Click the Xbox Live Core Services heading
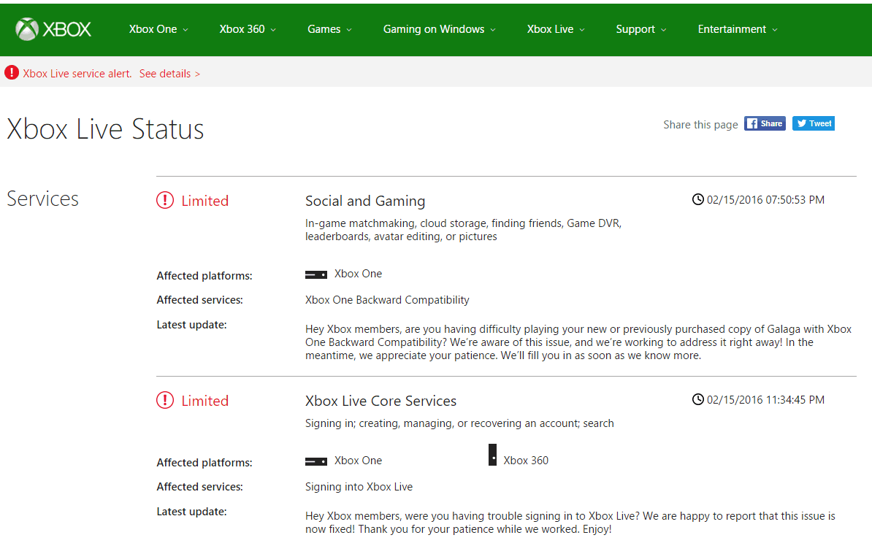This screenshot has width=872, height=554. pyautogui.click(x=381, y=401)
